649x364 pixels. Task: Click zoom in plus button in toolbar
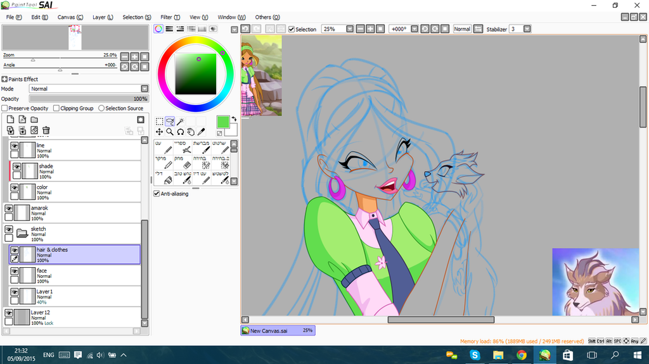point(370,29)
